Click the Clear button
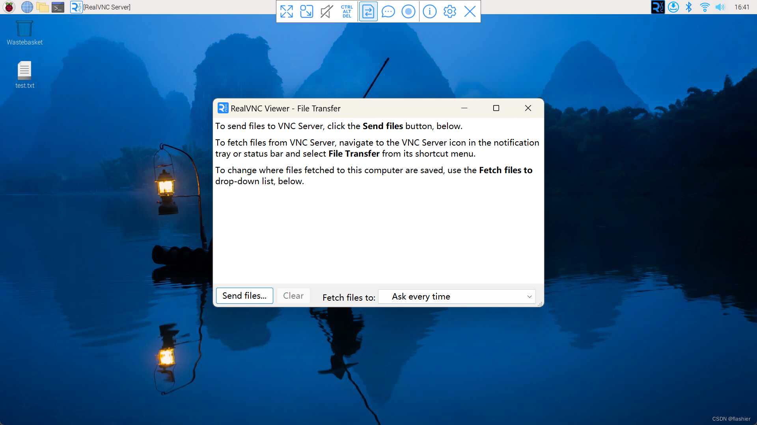Screen dimensions: 757x425 coord(293,296)
